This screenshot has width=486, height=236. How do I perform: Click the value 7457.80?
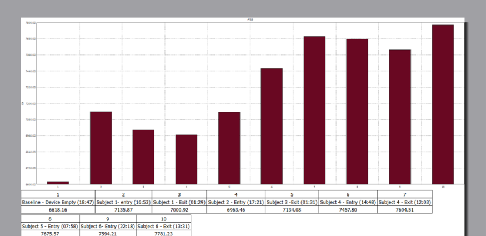coord(348,210)
